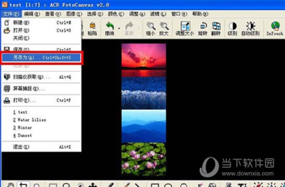Click the sunset picture on the canvas
This screenshot has height=187, width=285.
(144, 60)
